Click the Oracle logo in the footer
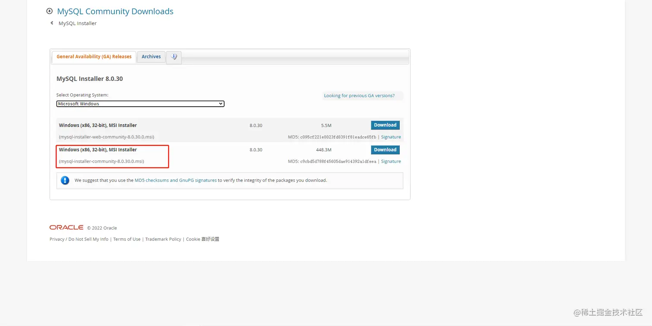 (66, 228)
